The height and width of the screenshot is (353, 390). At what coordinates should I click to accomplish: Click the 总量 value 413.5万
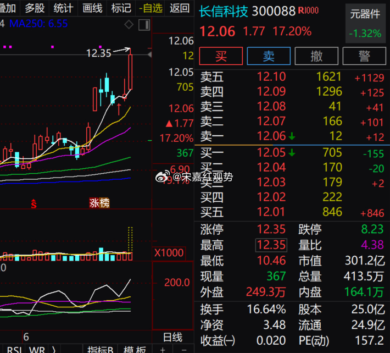click(364, 277)
